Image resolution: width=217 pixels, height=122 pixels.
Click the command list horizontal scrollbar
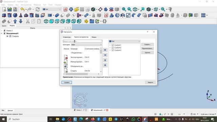tap(81, 74)
